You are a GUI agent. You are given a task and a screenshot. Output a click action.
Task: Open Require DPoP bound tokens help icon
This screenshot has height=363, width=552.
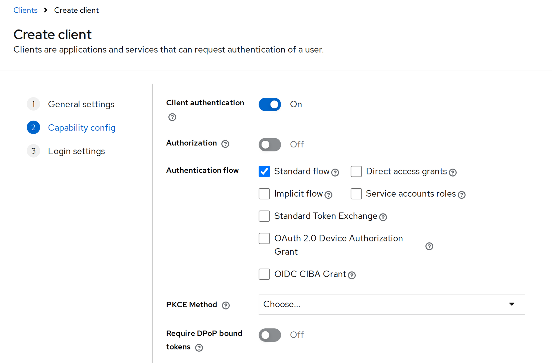click(199, 348)
